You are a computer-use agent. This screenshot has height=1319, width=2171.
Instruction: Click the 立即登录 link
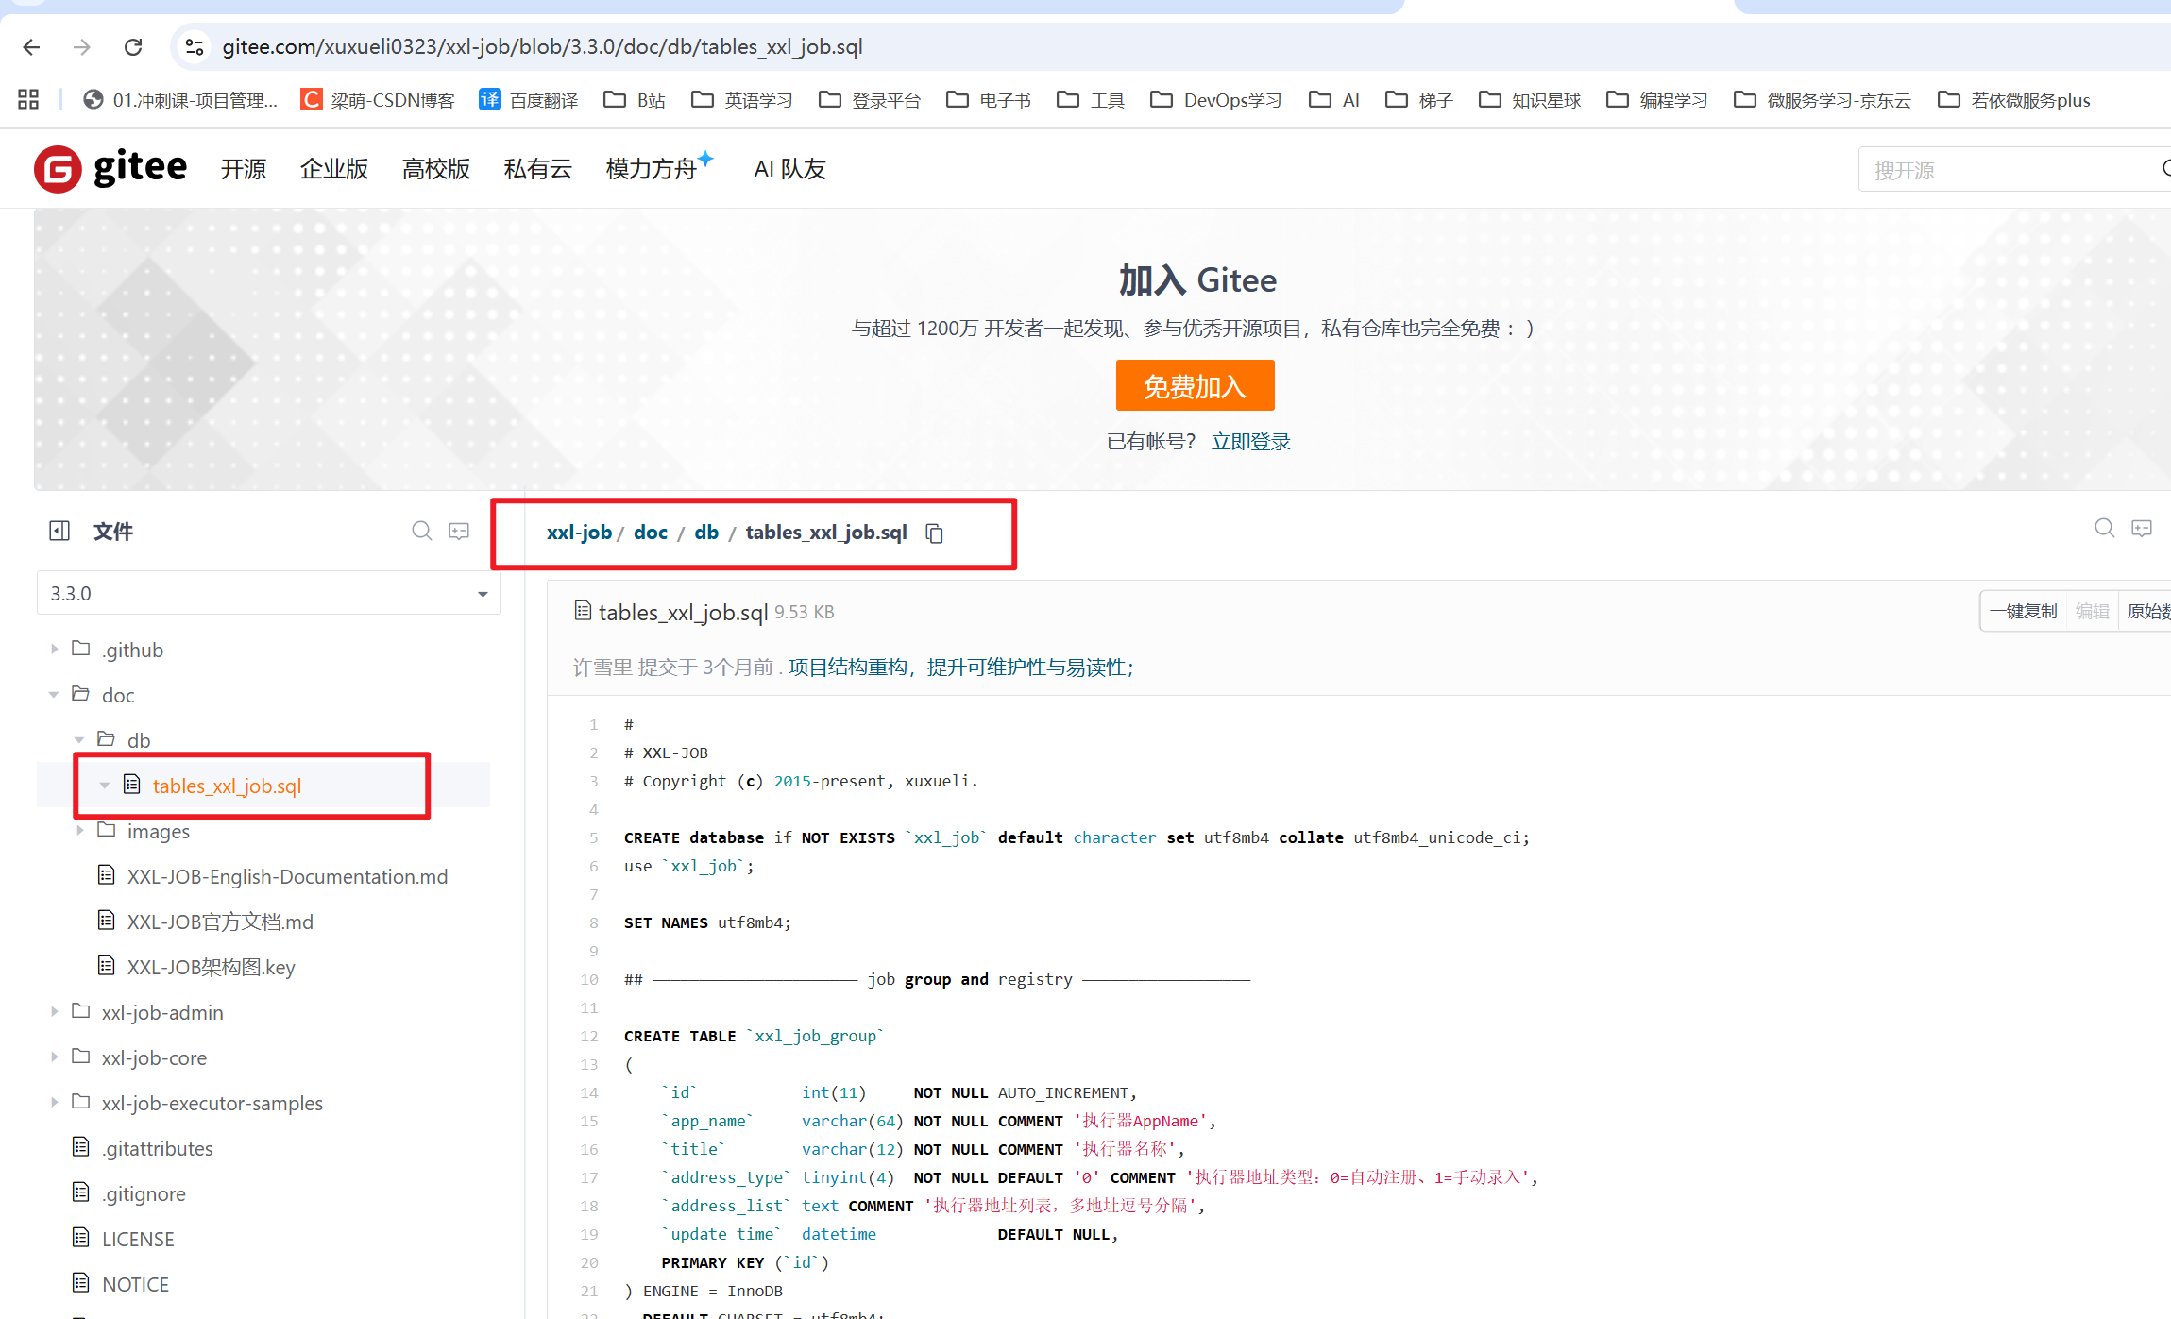[x=1250, y=442]
